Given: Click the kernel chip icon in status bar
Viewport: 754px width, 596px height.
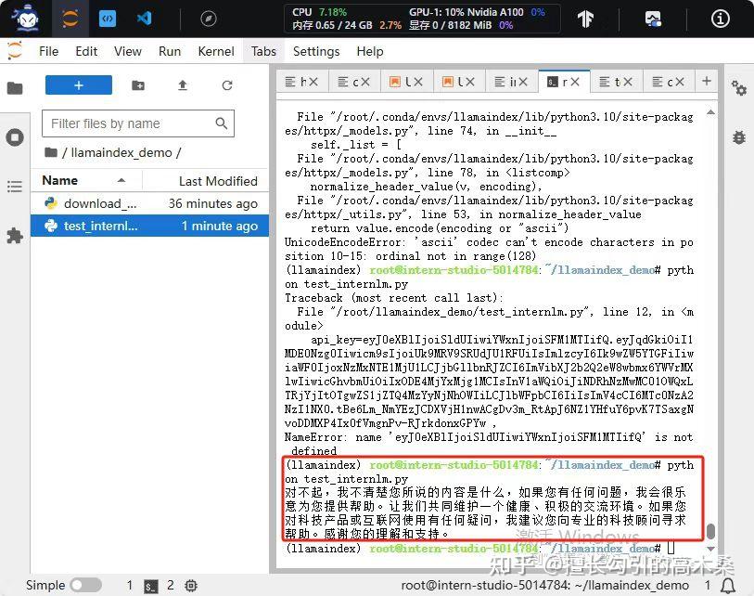Looking at the screenshot, I should (x=191, y=586).
